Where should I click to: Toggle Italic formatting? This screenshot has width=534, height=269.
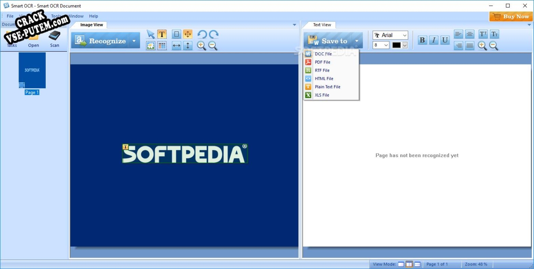[434, 40]
